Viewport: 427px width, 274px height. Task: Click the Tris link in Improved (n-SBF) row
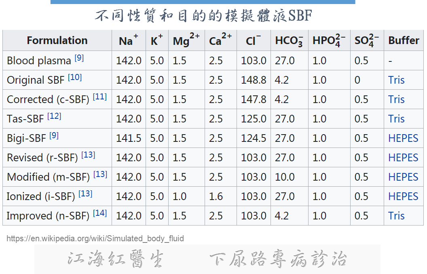396,216
